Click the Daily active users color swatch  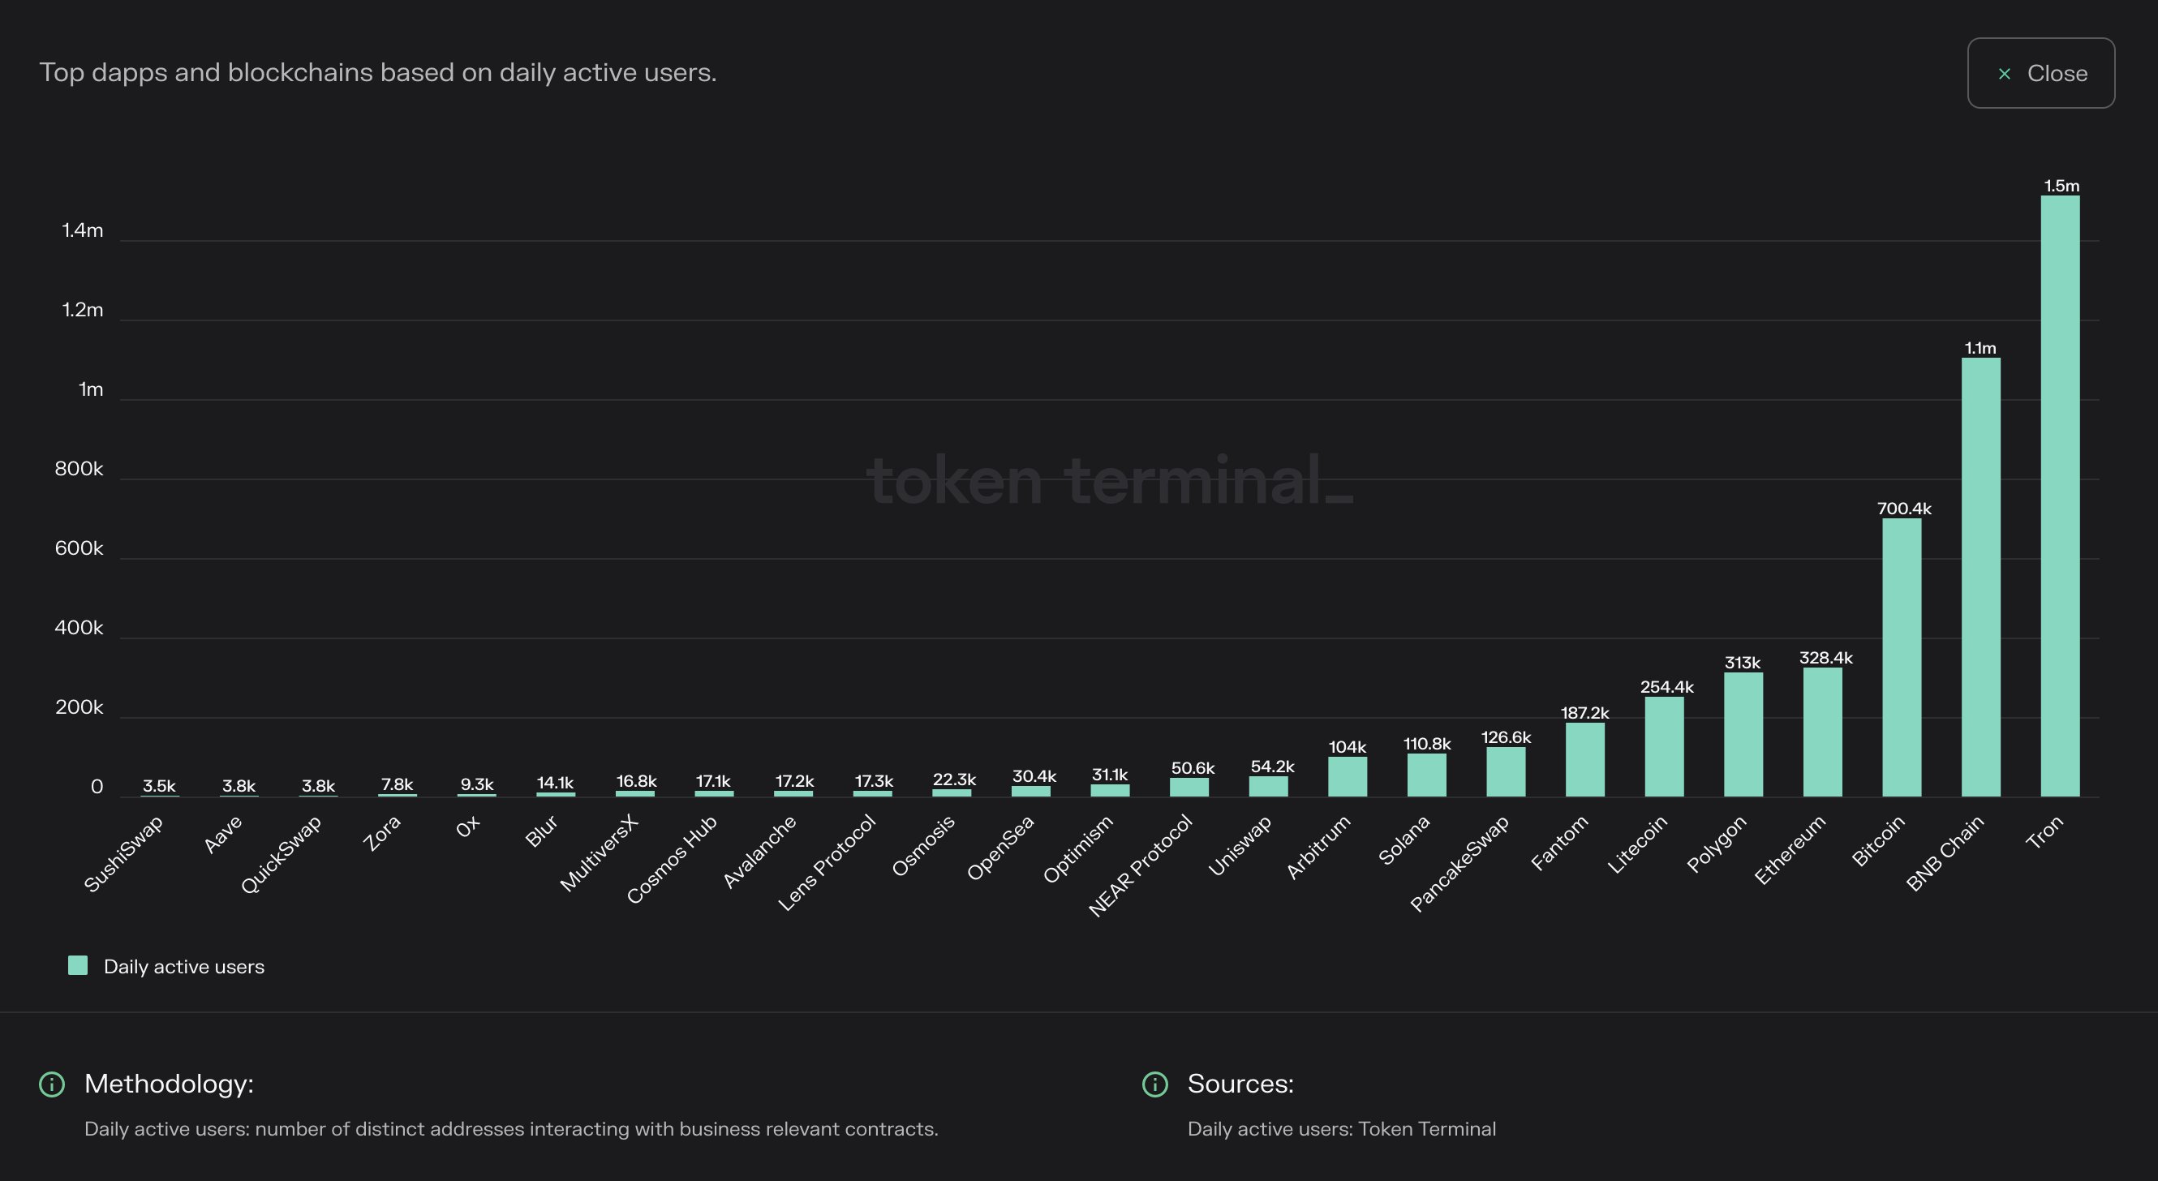pos(78,965)
